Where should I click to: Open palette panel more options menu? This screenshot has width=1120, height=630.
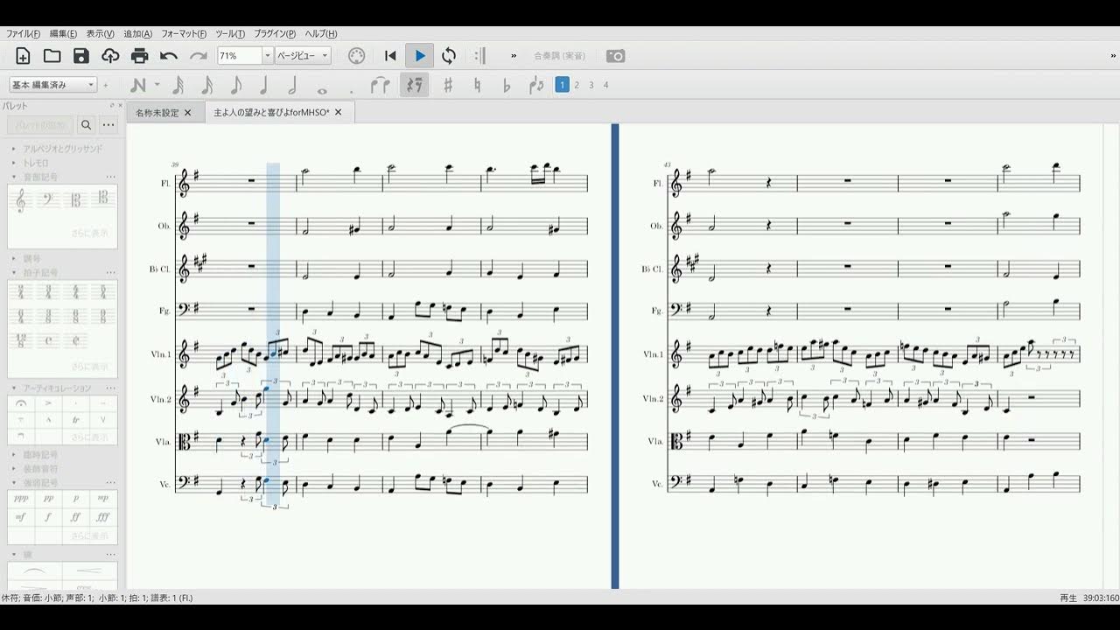pyautogui.click(x=108, y=125)
